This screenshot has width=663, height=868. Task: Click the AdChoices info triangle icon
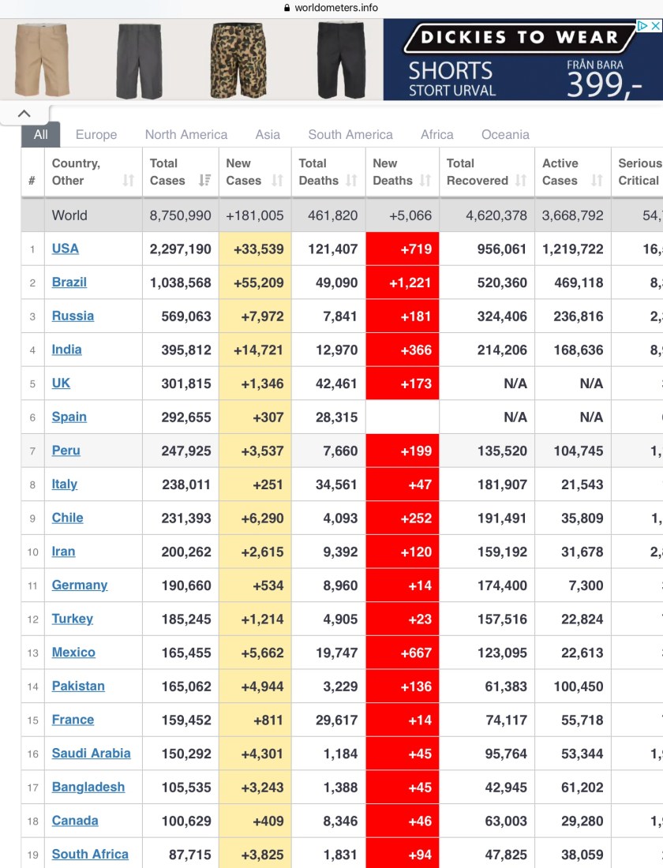click(x=642, y=26)
